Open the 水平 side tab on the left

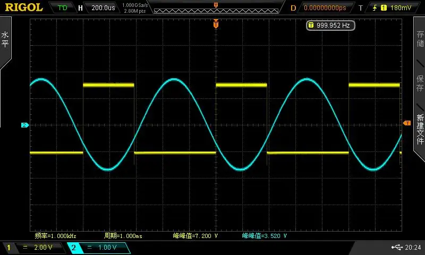tap(5, 39)
